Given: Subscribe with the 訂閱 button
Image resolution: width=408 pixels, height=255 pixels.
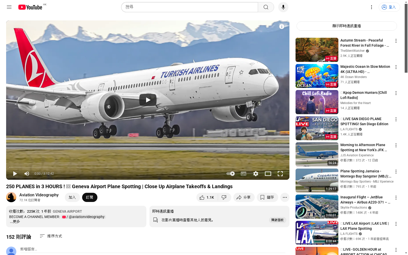Looking at the screenshot, I should click(90, 197).
